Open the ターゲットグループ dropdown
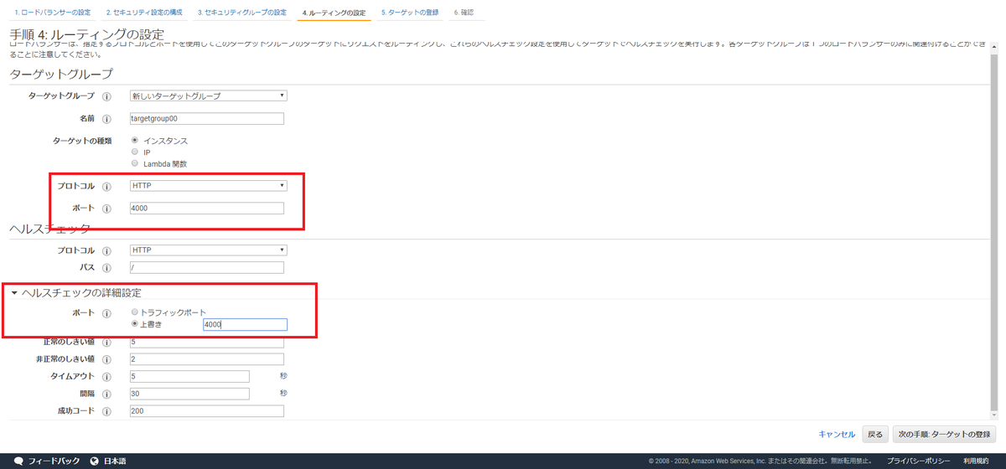Screen dimensions: 1006x469 (209, 95)
